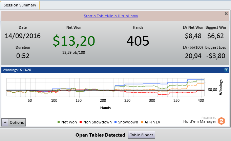Image resolution: width=231 pixels, height=141 pixels.
Task: Click the Hold'em Manager 2 logo
Action: (x=222, y=121)
